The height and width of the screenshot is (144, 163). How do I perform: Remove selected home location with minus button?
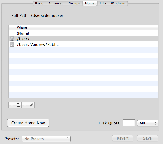tap(25, 105)
